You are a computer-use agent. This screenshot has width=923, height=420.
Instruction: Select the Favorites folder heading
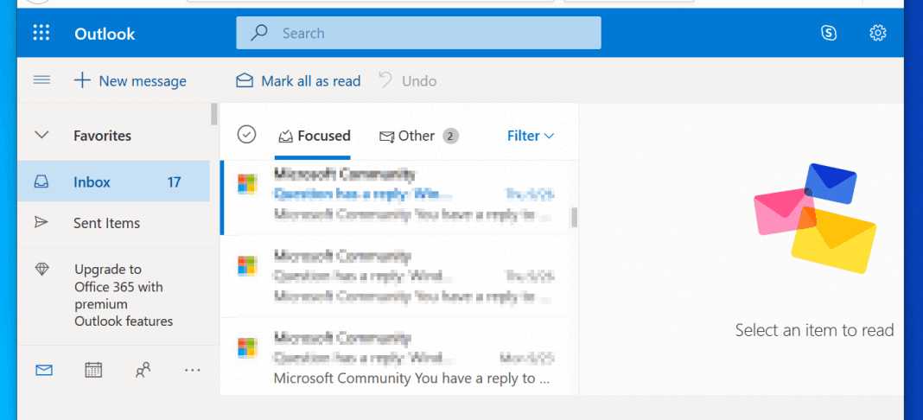tap(103, 136)
